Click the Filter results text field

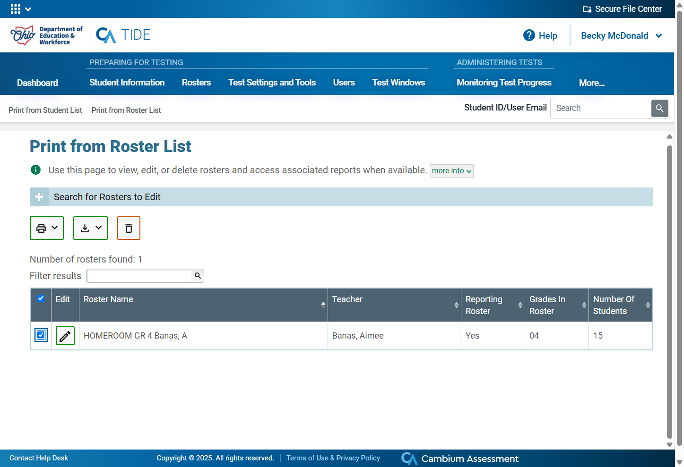(139, 276)
